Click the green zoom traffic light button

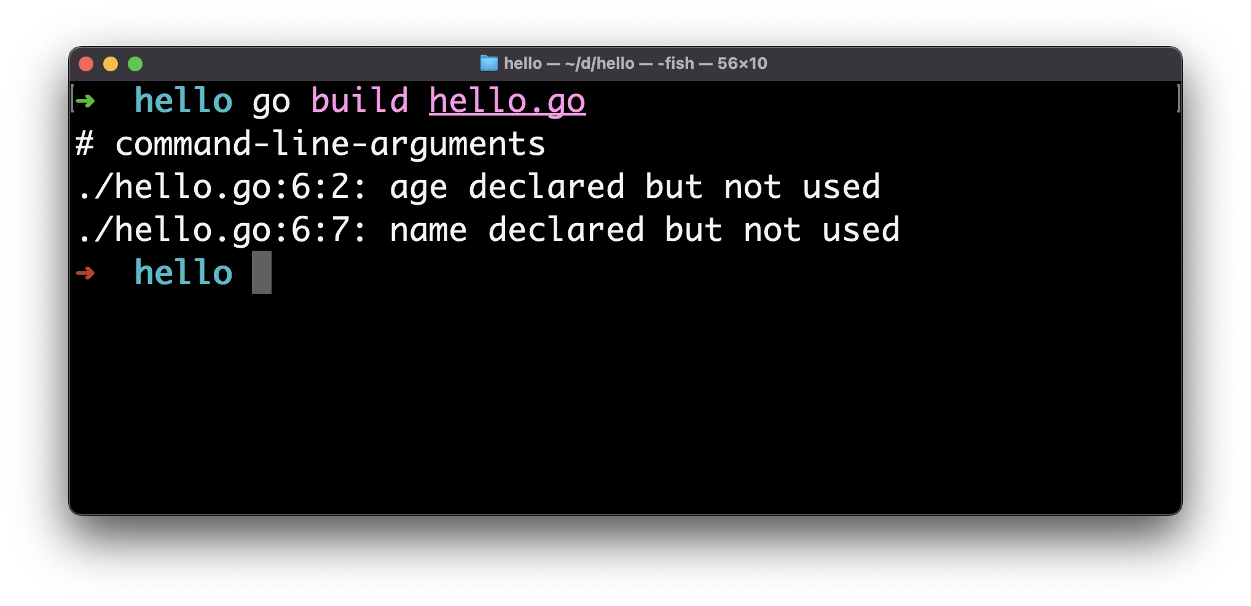136,63
